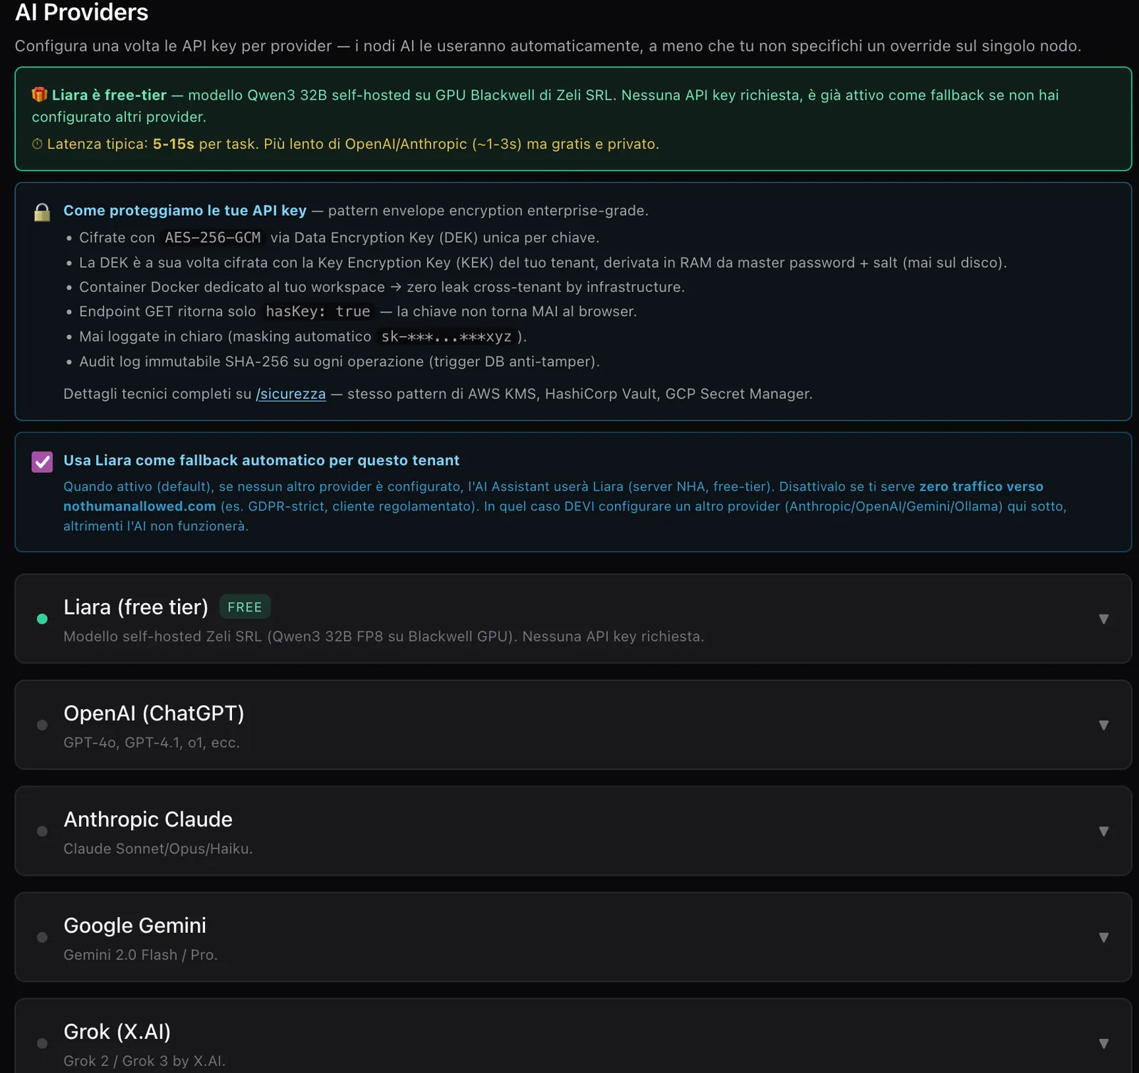This screenshot has width=1139, height=1073.
Task: Uncheck the Liara fallback checkbox
Action: 42,462
